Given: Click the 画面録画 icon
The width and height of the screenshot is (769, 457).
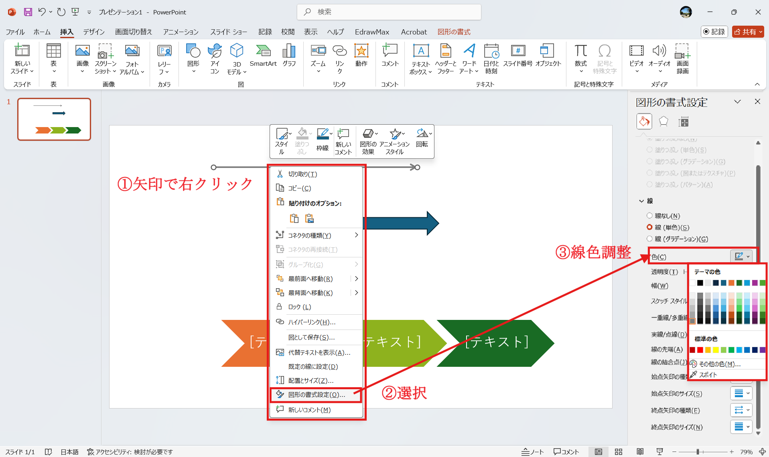Looking at the screenshot, I should [x=683, y=59].
